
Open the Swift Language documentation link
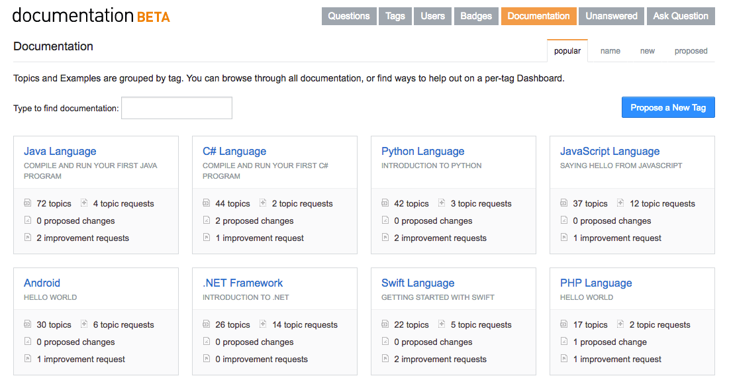point(418,283)
